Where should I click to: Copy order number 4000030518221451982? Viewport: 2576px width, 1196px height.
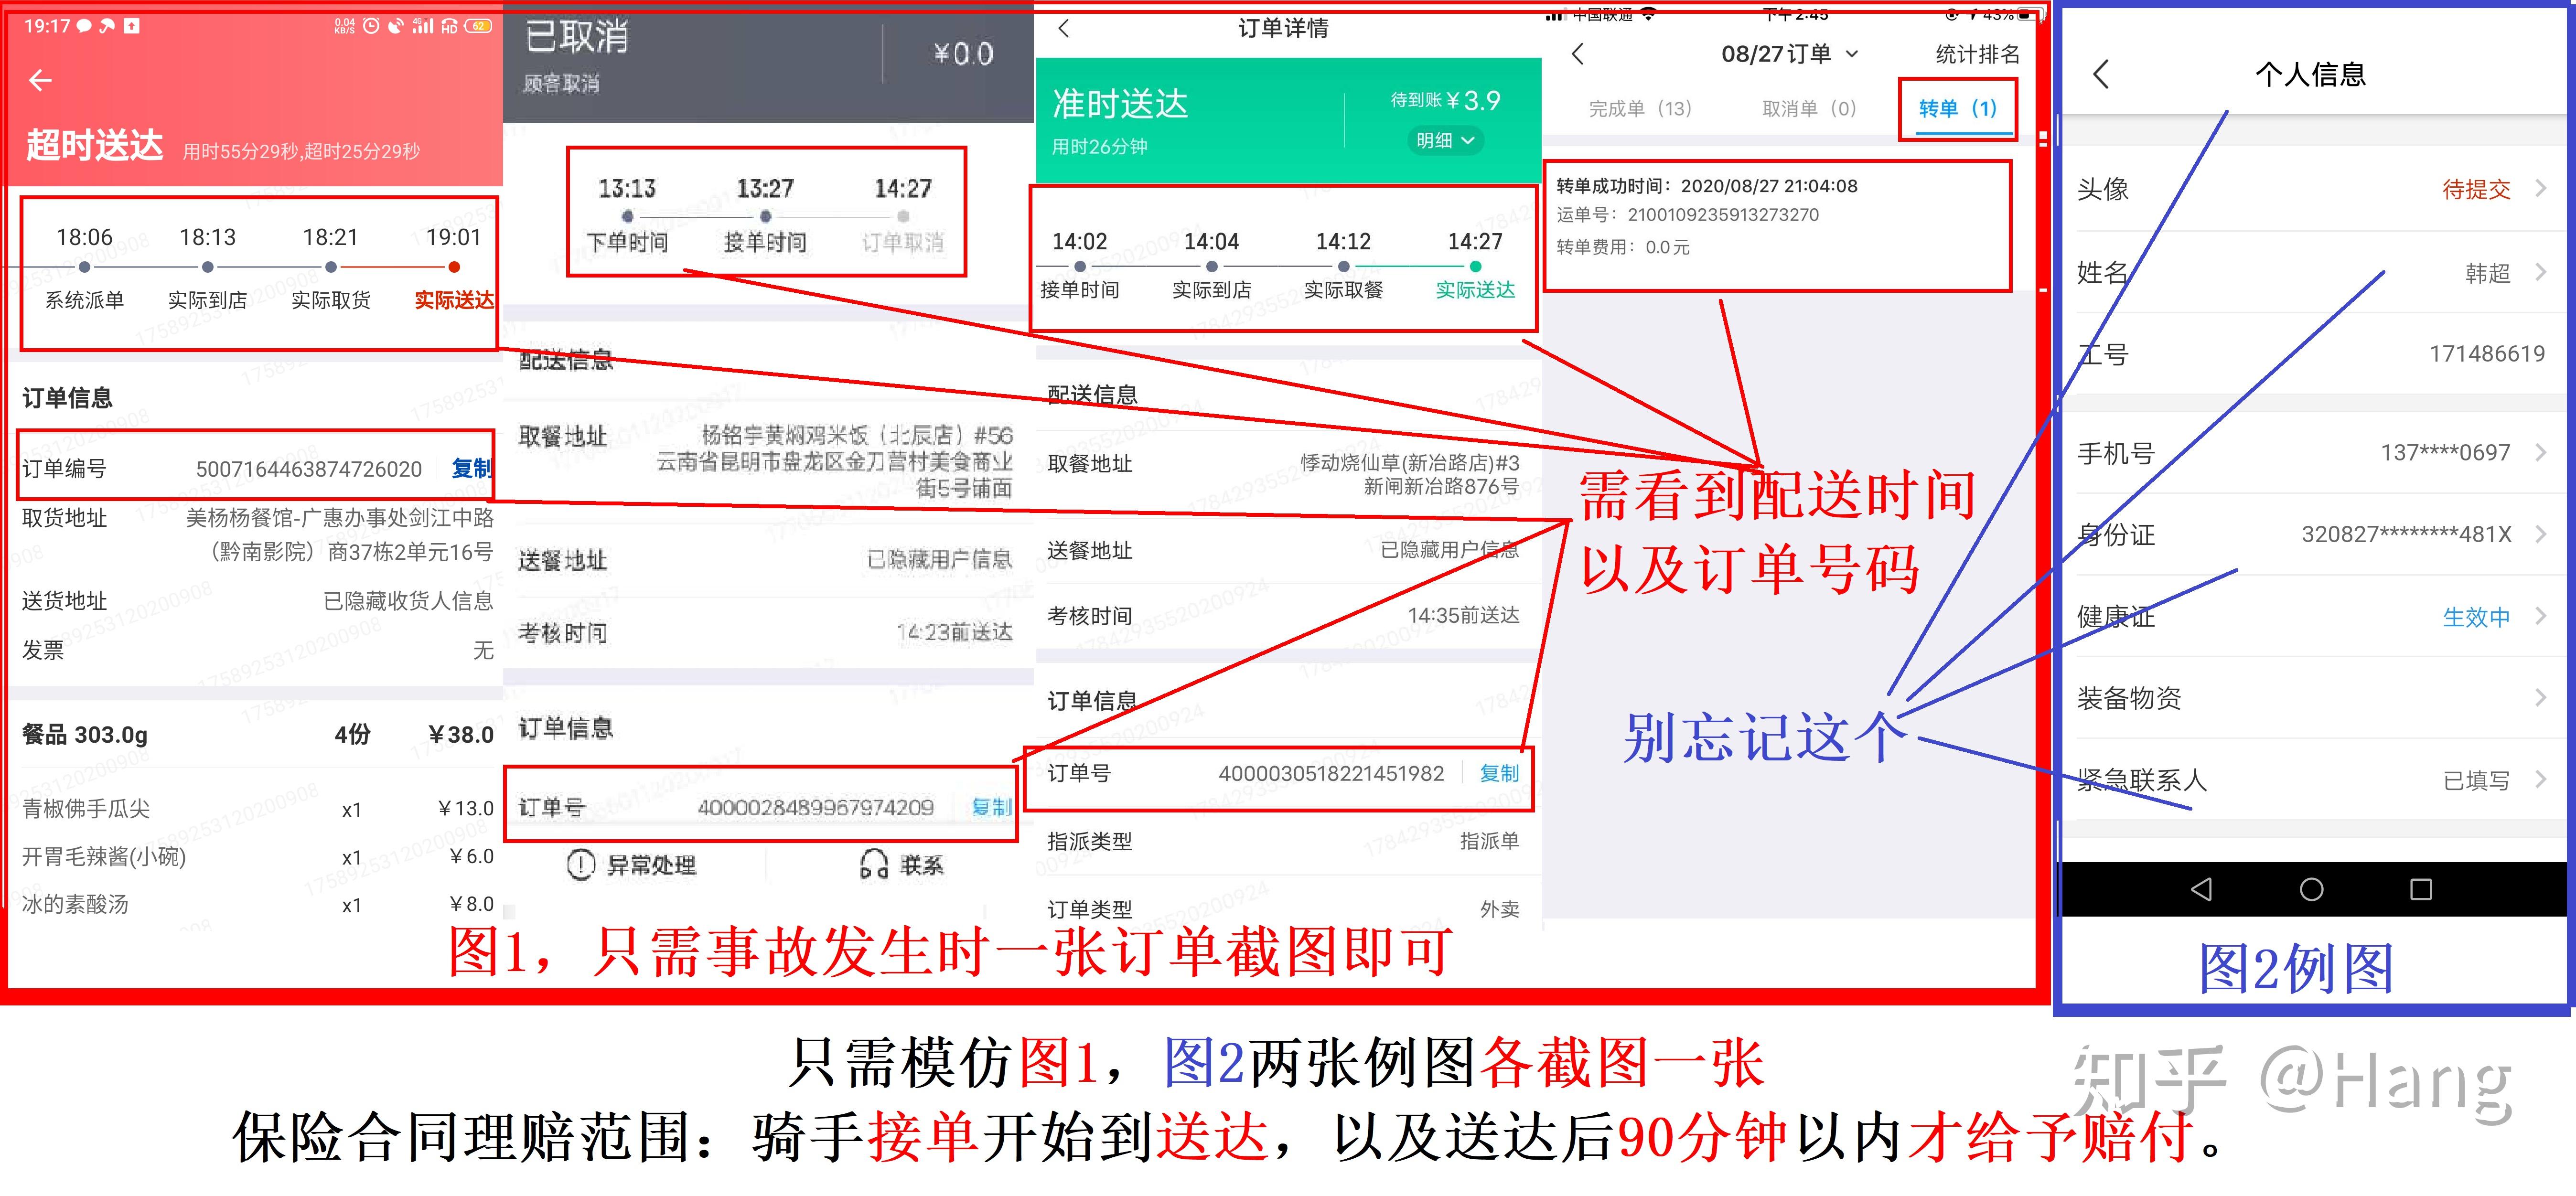(1499, 773)
